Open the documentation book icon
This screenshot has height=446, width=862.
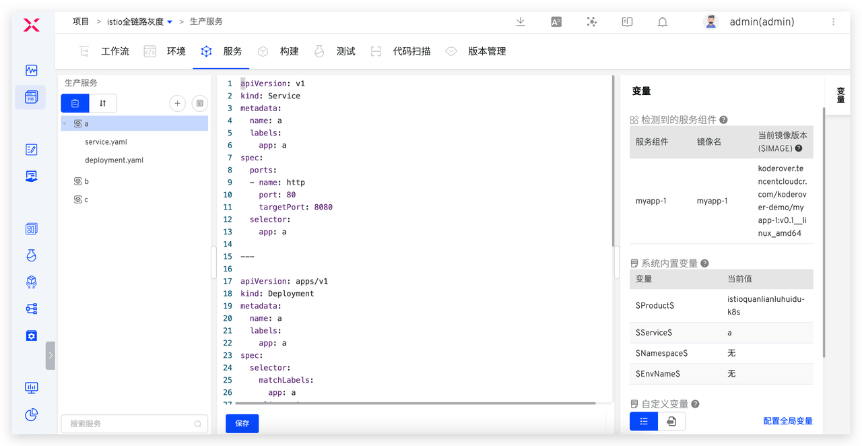pos(627,22)
